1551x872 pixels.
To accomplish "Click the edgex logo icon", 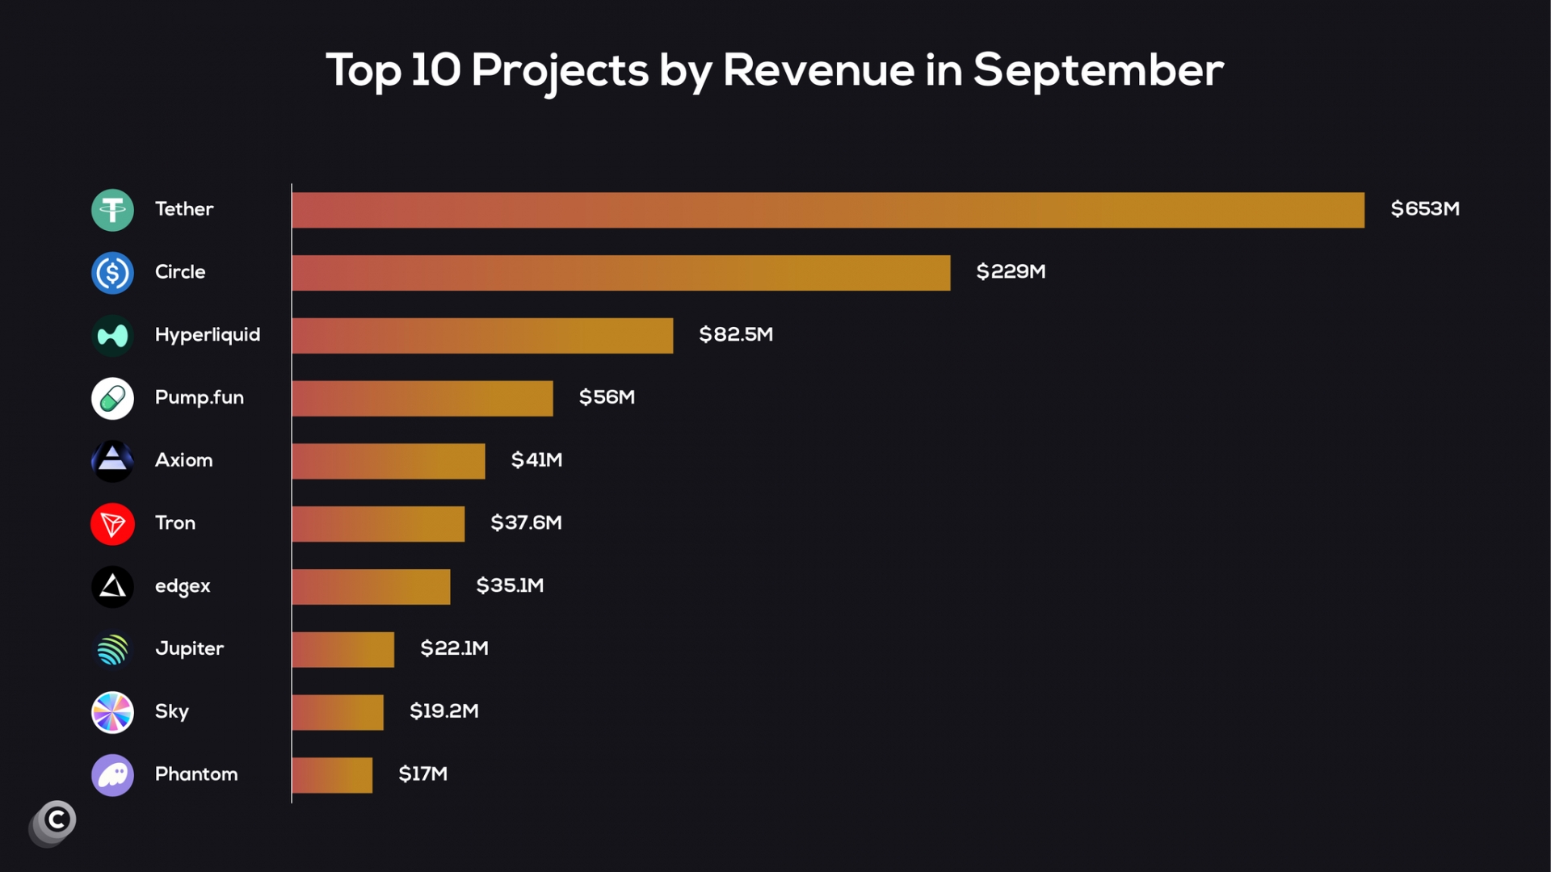I will (112, 586).
